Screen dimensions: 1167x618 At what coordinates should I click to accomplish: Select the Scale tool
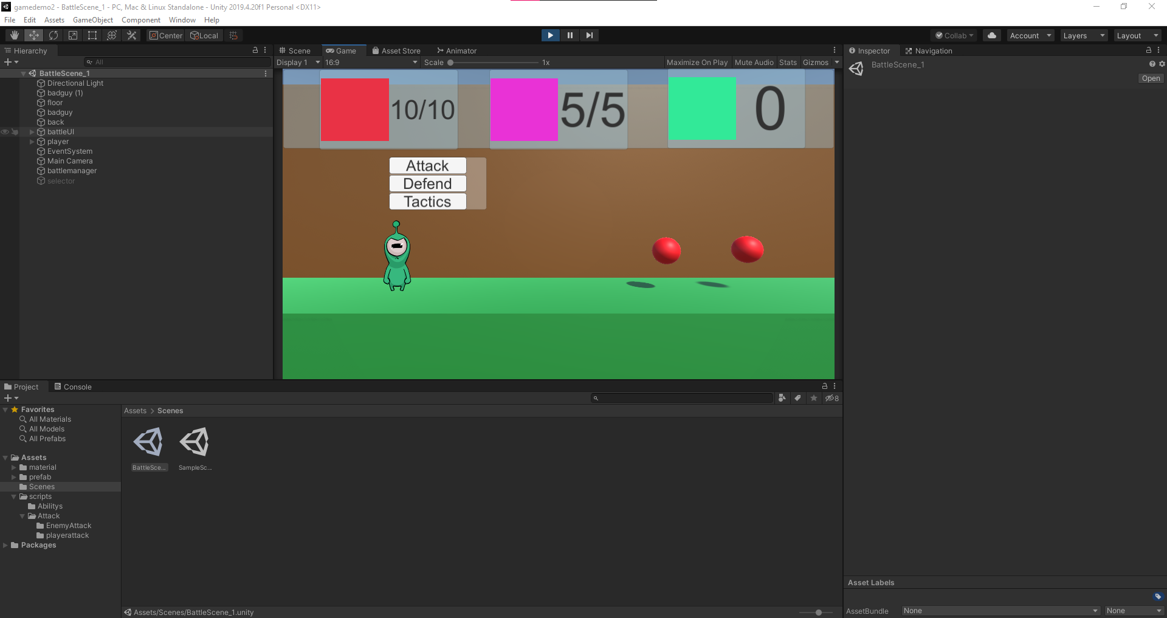[73, 35]
